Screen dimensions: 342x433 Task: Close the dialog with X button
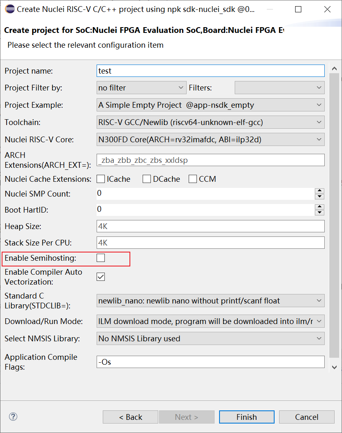coord(327,9)
